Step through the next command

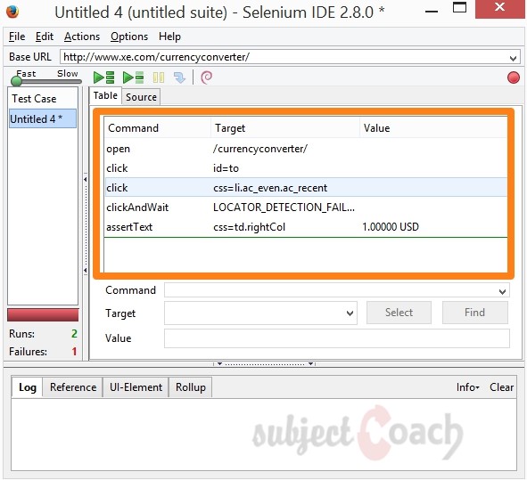tap(179, 77)
